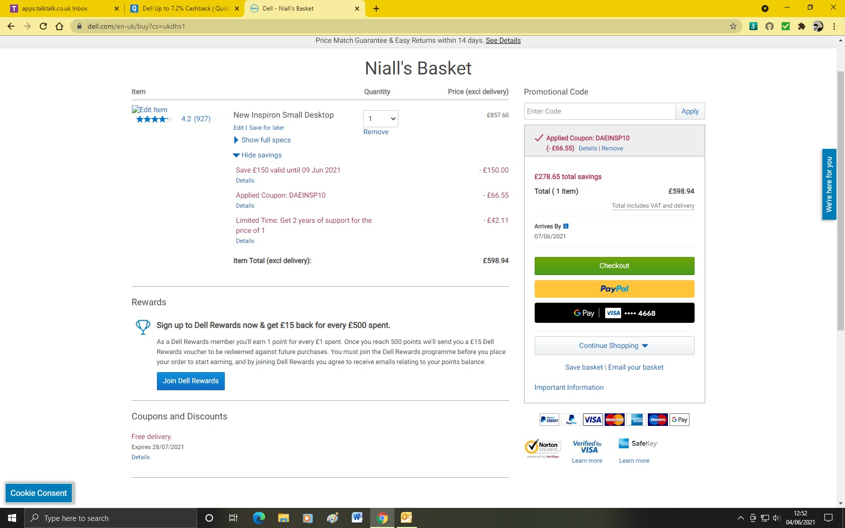This screenshot has width=845, height=528.
Task: Click Edit link under the Inspiron desktop
Action: click(238, 128)
